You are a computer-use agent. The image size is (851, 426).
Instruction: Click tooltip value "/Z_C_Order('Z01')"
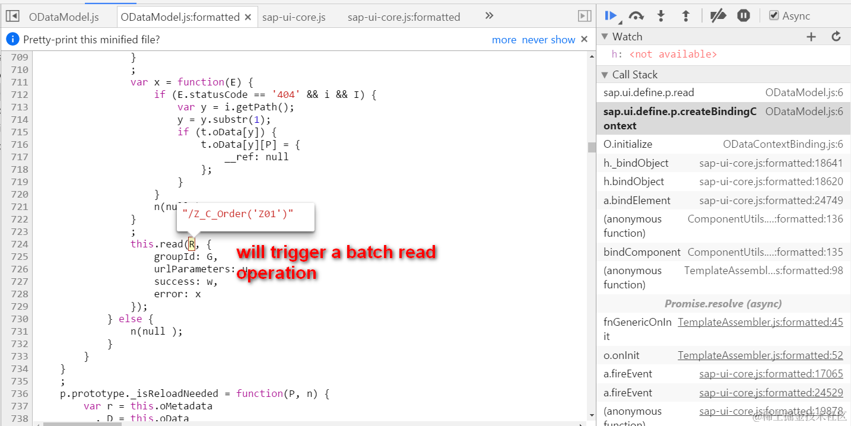(x=238, y=214)
